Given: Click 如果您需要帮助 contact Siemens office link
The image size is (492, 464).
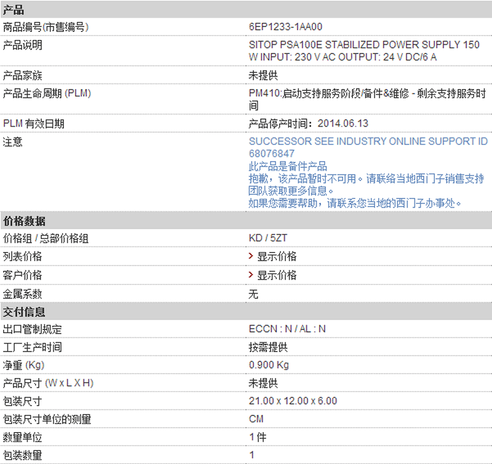Looking at the screenshot, I should coord(355,203).
